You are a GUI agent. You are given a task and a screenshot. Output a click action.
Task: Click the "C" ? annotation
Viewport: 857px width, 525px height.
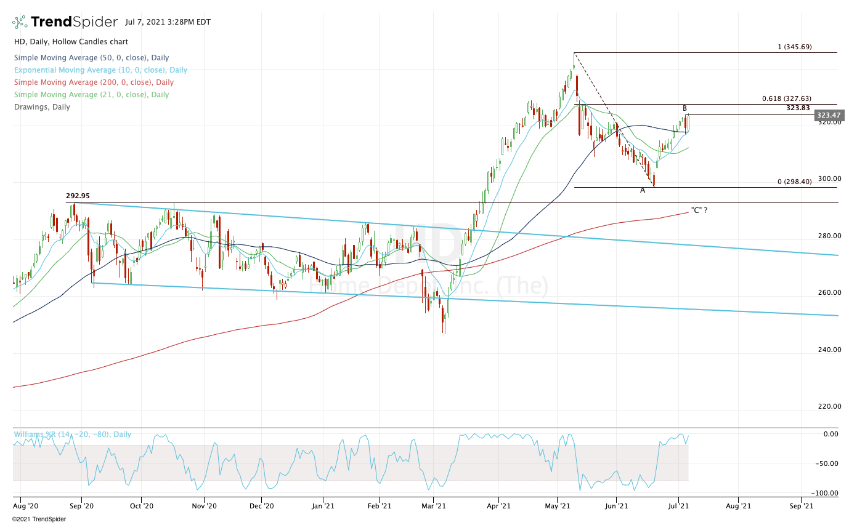point(699,210)
